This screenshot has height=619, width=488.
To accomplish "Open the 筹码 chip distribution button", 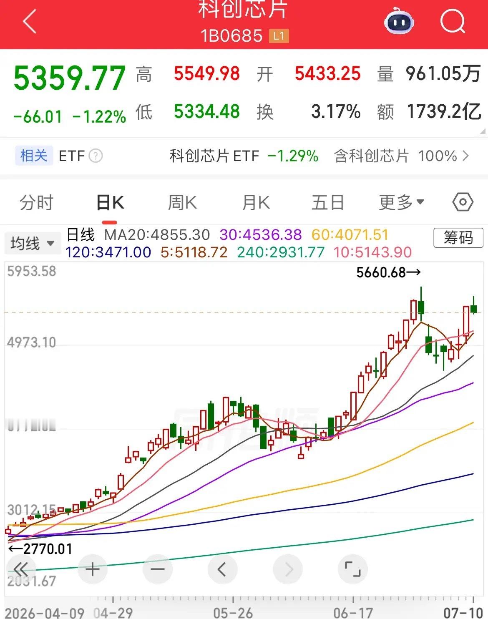I will [458, 238].
